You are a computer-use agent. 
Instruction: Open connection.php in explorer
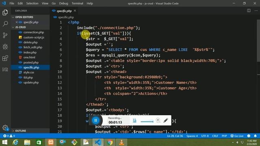(33, 32)
